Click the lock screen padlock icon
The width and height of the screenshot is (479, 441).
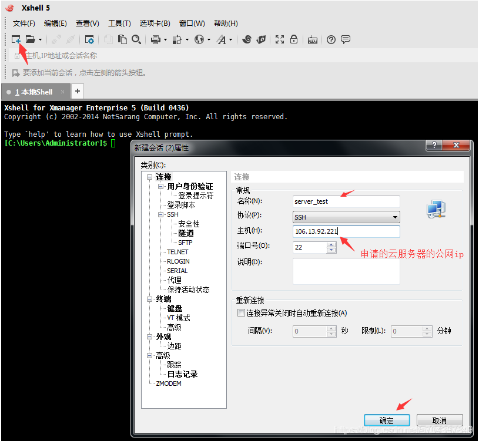click(294, 39)
